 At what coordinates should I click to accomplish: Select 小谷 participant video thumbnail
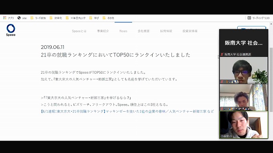click(x=244, y=125)
